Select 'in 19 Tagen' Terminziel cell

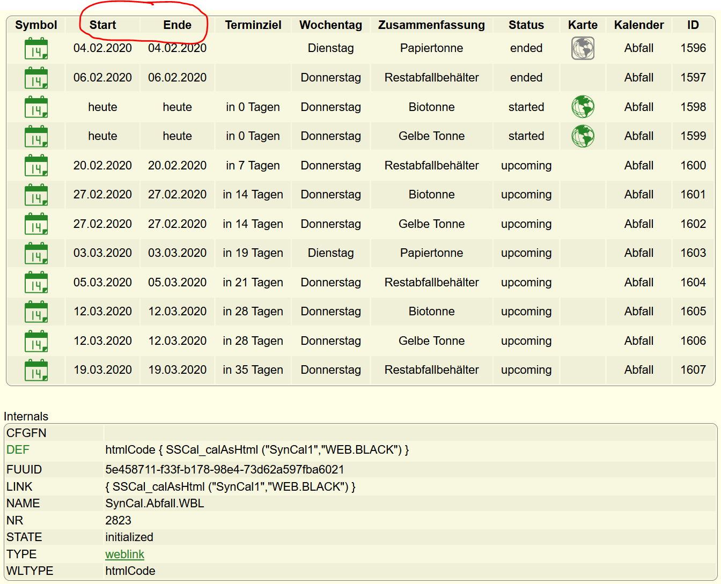click(253, 253)
